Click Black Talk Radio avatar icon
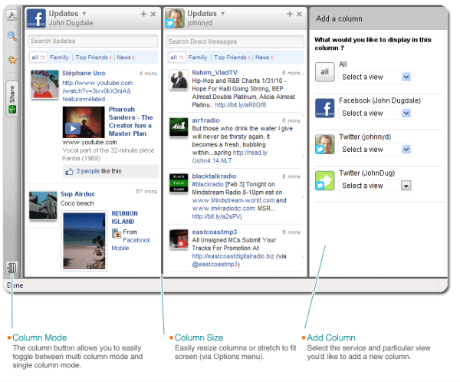This screenshot has width=460, height=382. (x=179, y=183)
